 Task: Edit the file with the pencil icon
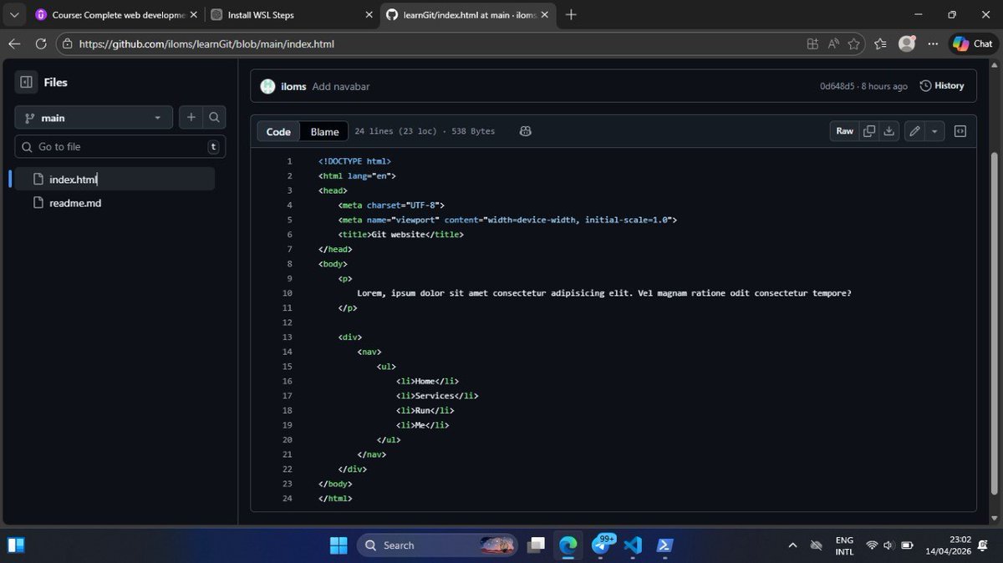(x=914, y=131)
